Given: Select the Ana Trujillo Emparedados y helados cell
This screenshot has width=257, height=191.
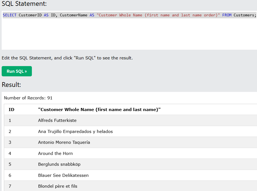Looking at the screenshot, I should (x=75, y=132).
